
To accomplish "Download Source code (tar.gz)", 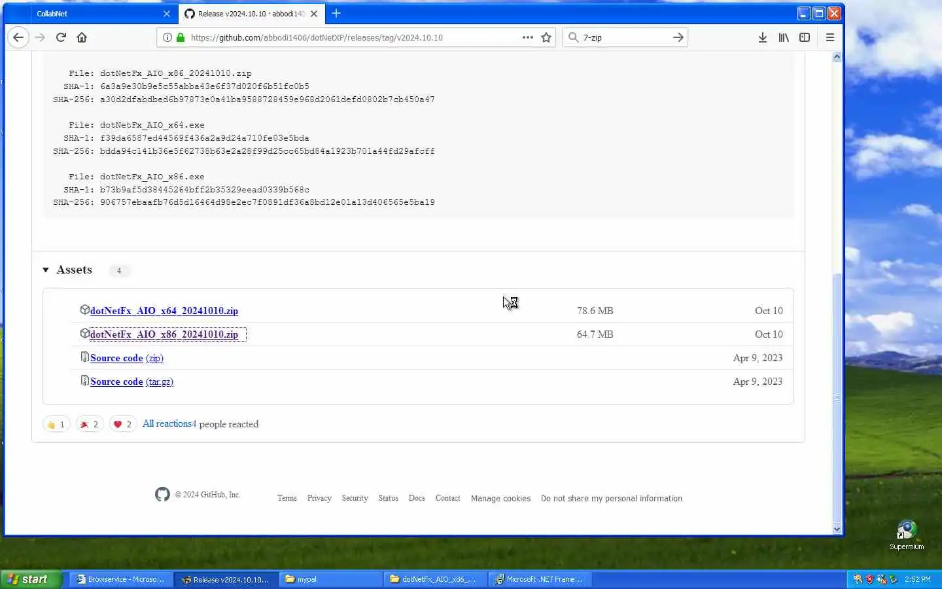I will point(131,382).
